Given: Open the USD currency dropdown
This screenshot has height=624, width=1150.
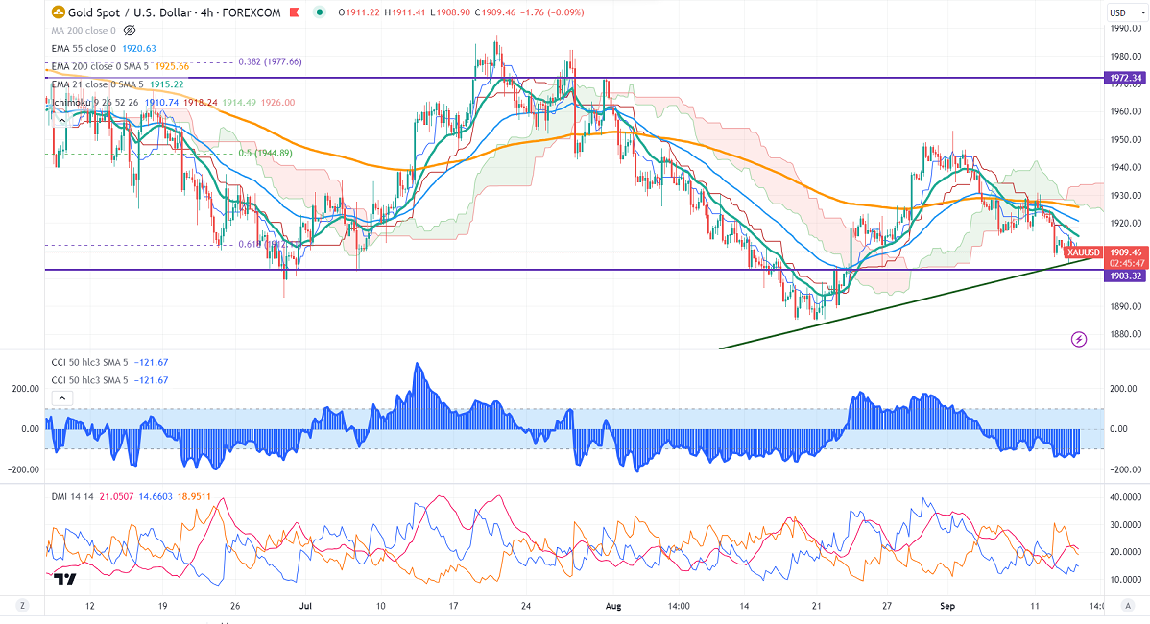Looking at the screenshot, I should point(1126,12).
